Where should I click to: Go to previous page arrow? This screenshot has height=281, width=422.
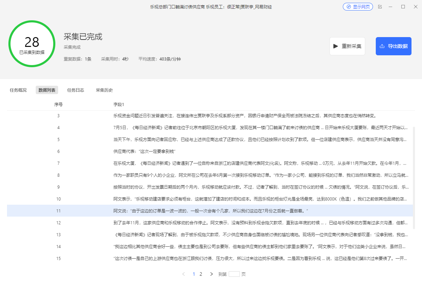click(184, 274)
